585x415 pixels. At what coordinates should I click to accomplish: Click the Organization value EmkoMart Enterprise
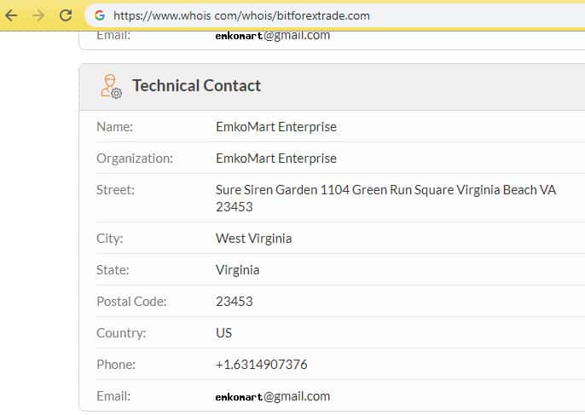(276, 159)
